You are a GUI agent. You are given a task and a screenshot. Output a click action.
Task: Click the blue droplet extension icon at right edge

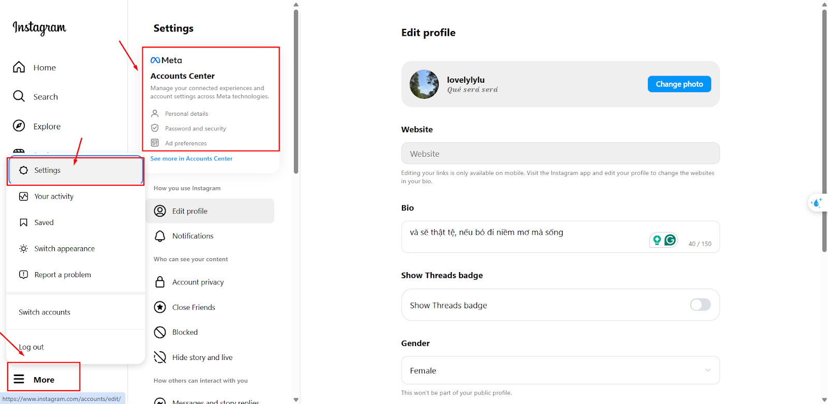click(x=817, y=203)
